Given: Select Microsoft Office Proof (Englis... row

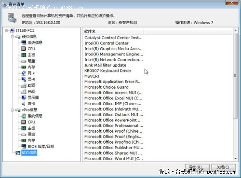Looking at the screenshot, I should click(x=113, y=137).
